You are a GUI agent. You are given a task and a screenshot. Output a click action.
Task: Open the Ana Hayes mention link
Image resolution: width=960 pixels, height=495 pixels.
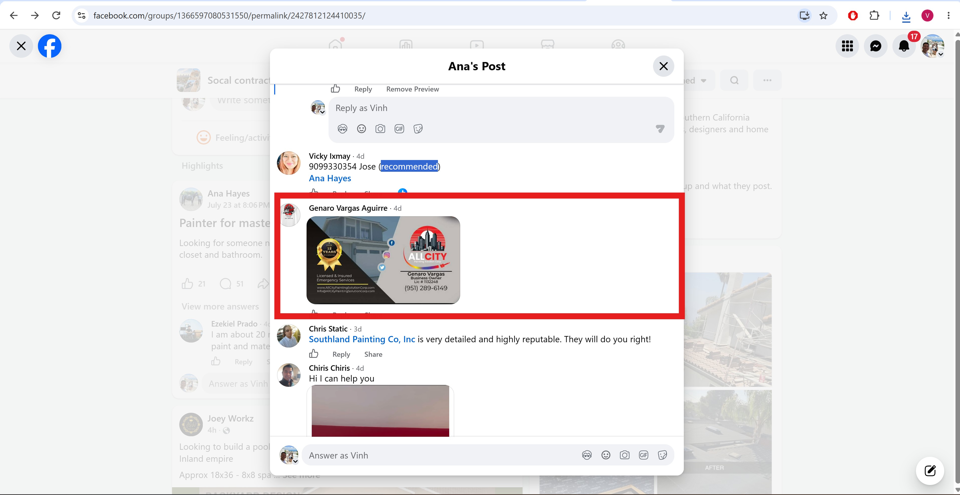click(x=330, y=179)
